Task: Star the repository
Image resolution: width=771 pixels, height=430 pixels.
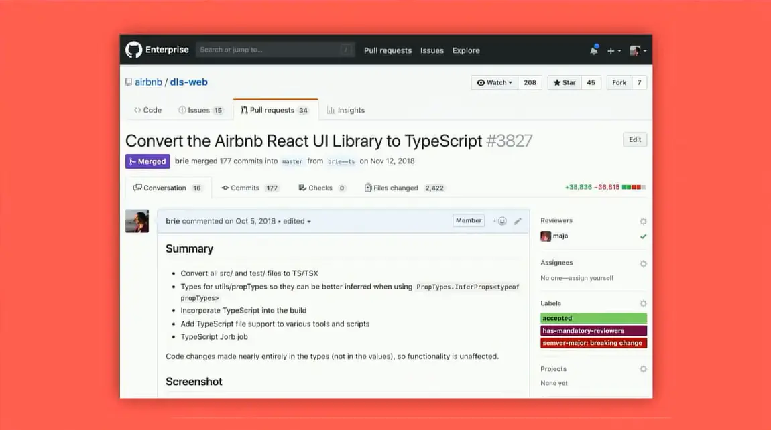Action: click(565, 82)
